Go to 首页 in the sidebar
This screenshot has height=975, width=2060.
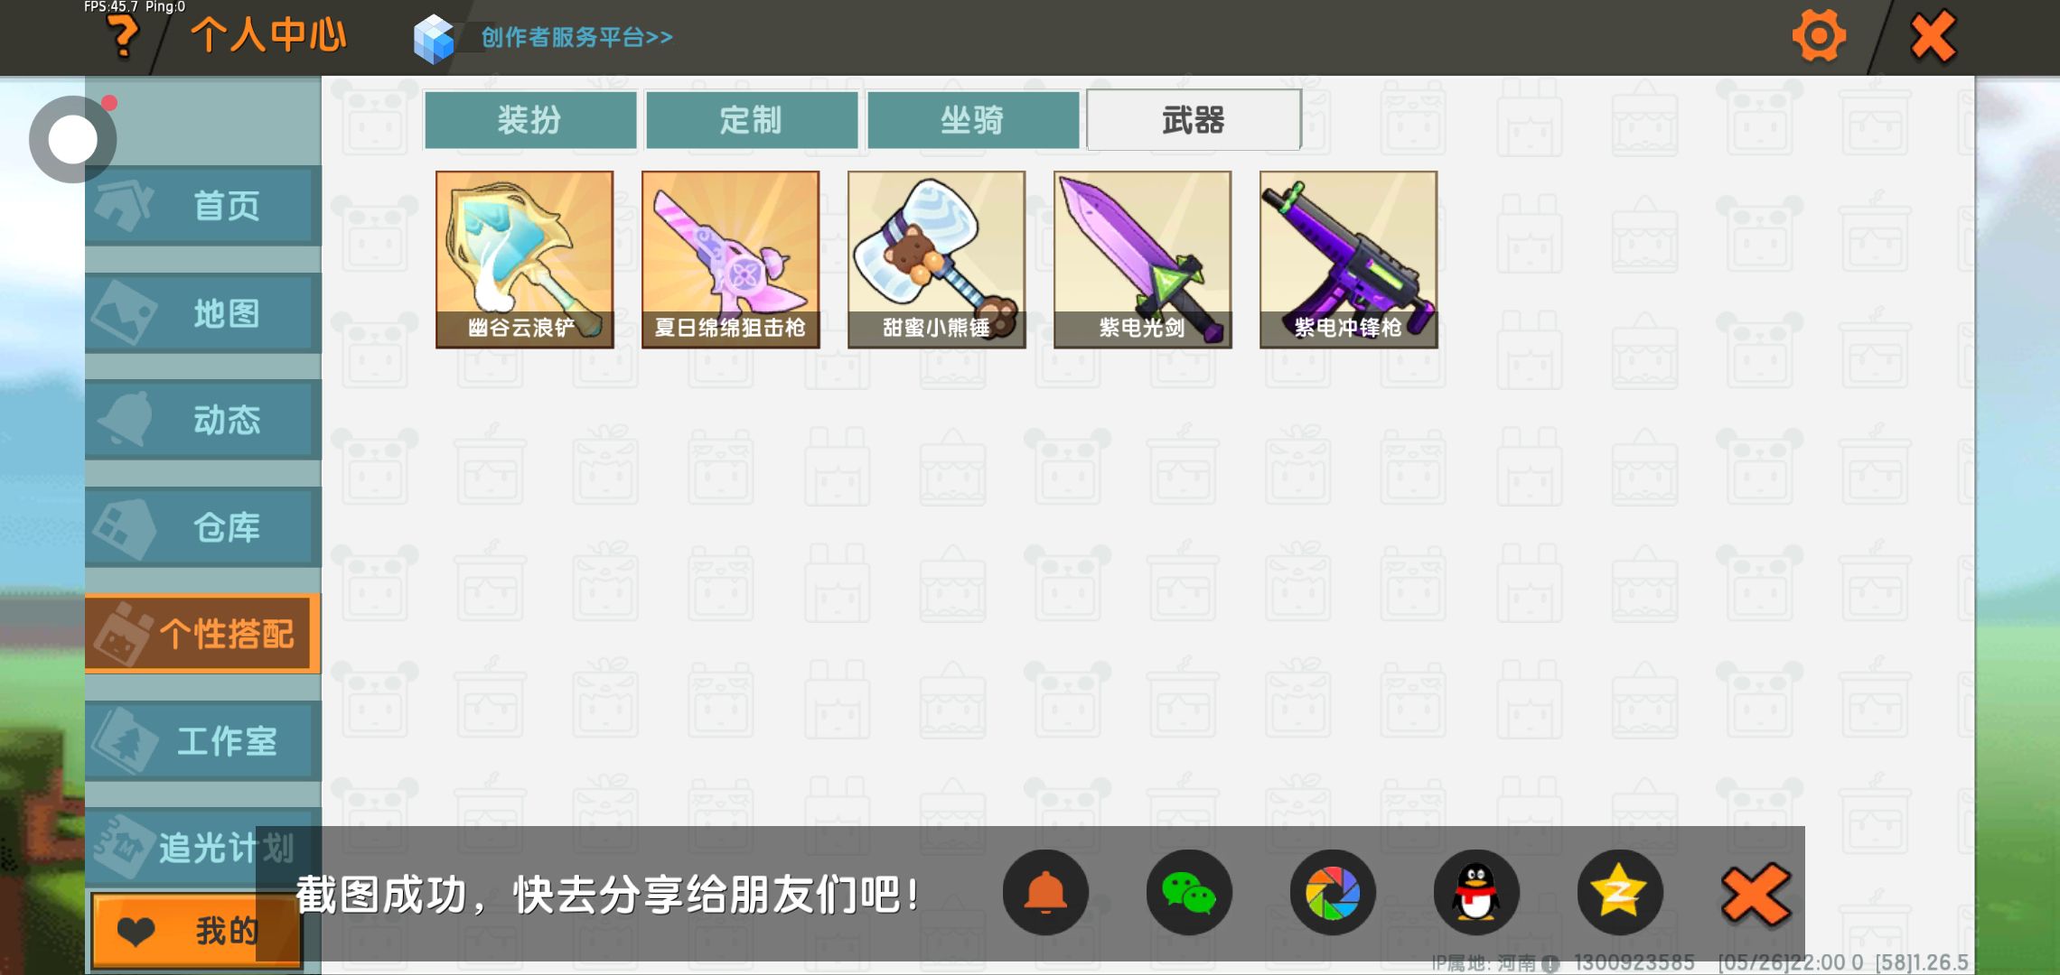(x=203, y=206)
